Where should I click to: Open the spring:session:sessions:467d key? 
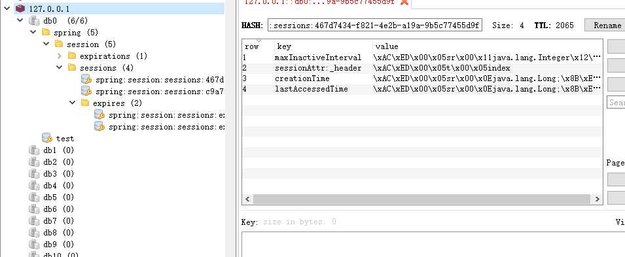(x=160, y=79)
